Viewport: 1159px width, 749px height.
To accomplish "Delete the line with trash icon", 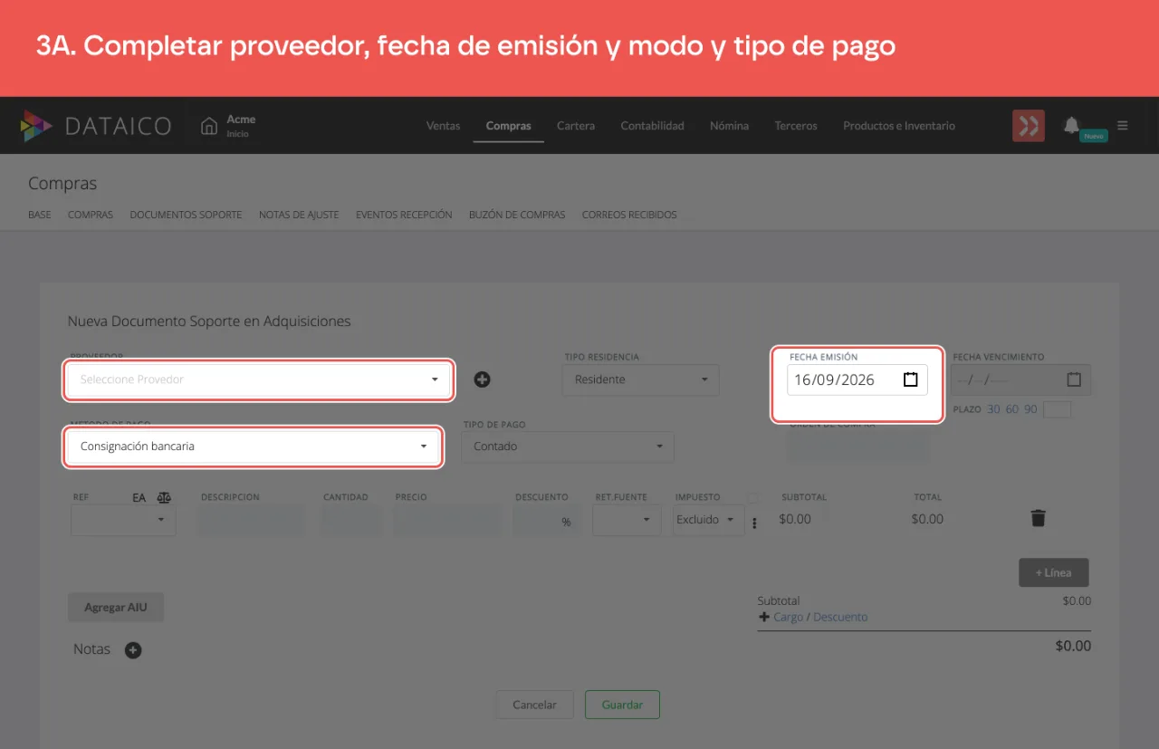I will coord(1039,518).
